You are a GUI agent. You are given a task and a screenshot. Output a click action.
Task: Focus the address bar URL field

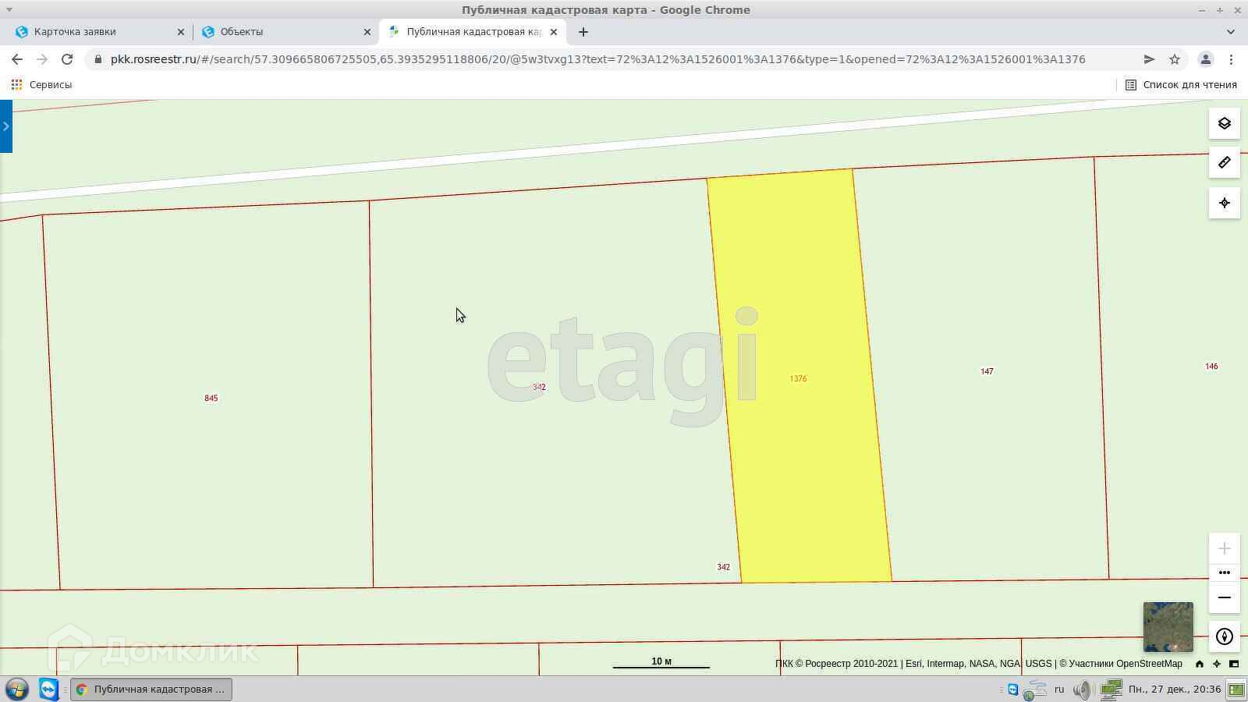(x=597, y=59)
